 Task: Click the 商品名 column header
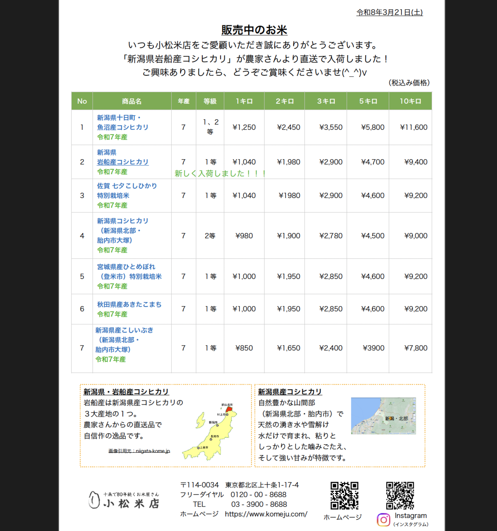pyautogui.click(x=132, y=101)
